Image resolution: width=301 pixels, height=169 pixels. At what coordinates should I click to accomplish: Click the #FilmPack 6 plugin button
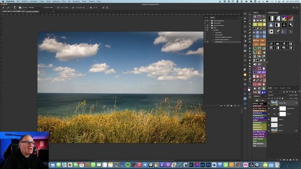point(260,113)
